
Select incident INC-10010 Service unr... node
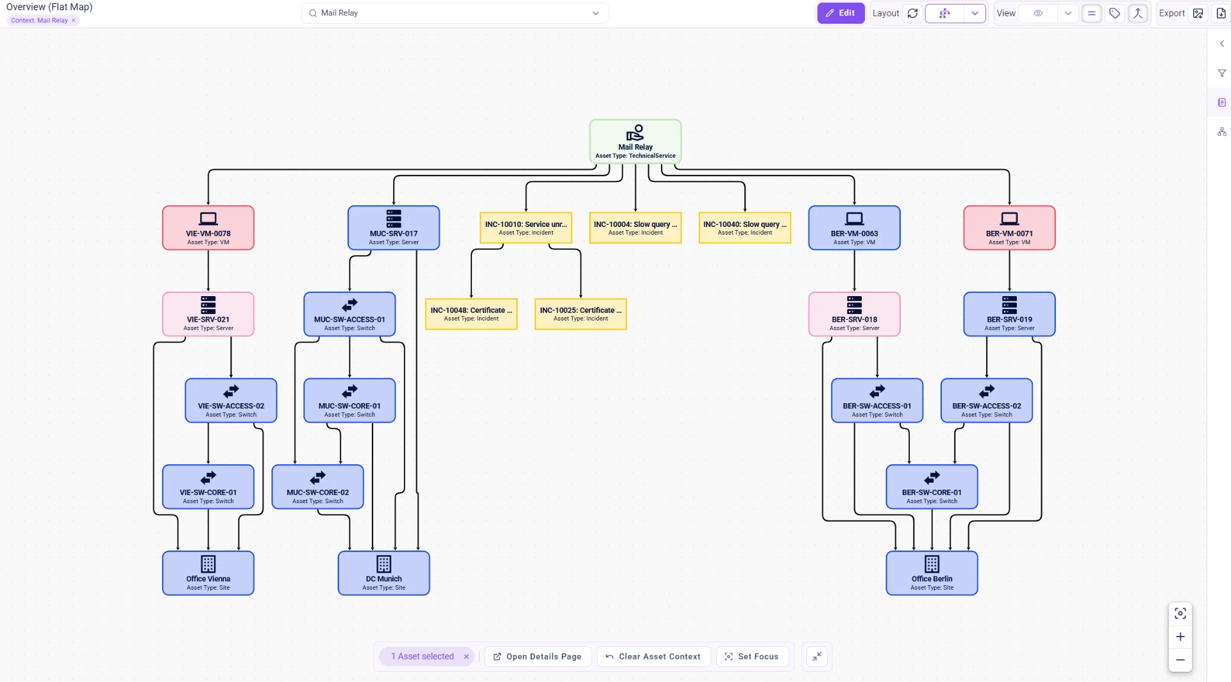click(526, 228)
